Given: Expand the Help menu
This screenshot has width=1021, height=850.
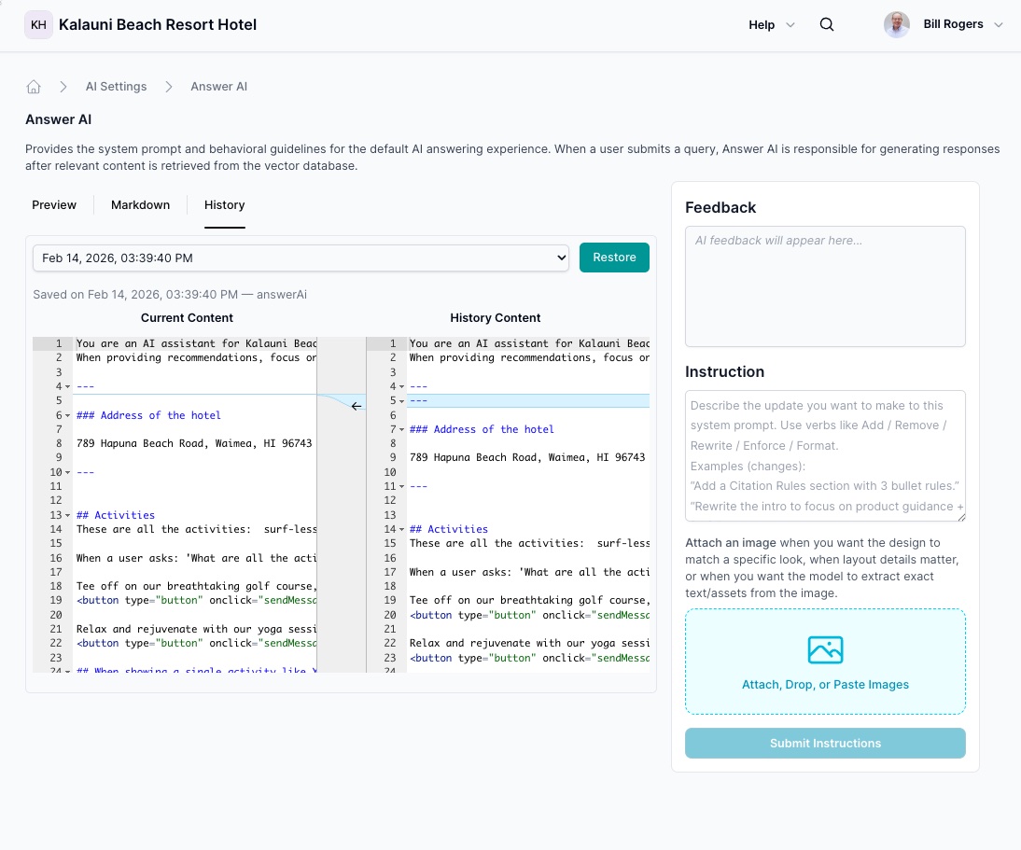Looking at the screenshot, I should click(x=772, y=25).
